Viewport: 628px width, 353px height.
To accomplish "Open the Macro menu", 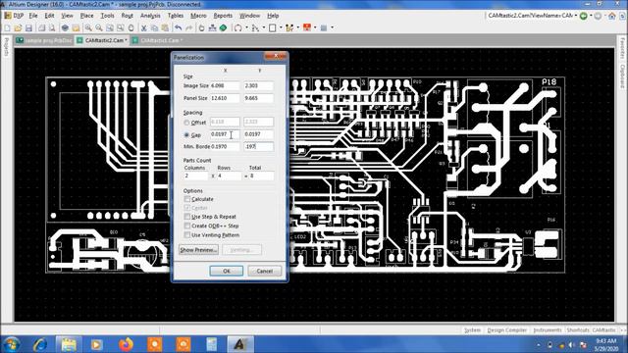I will tap(198, 16).
